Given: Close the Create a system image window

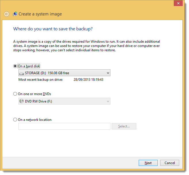Looking at the screenshot, I should coord(178,3).
